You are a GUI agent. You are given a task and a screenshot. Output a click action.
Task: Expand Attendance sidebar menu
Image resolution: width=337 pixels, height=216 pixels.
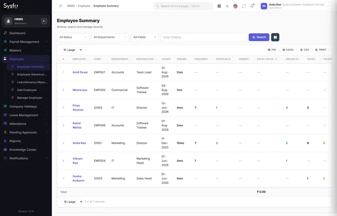click(x=26, y=124)
